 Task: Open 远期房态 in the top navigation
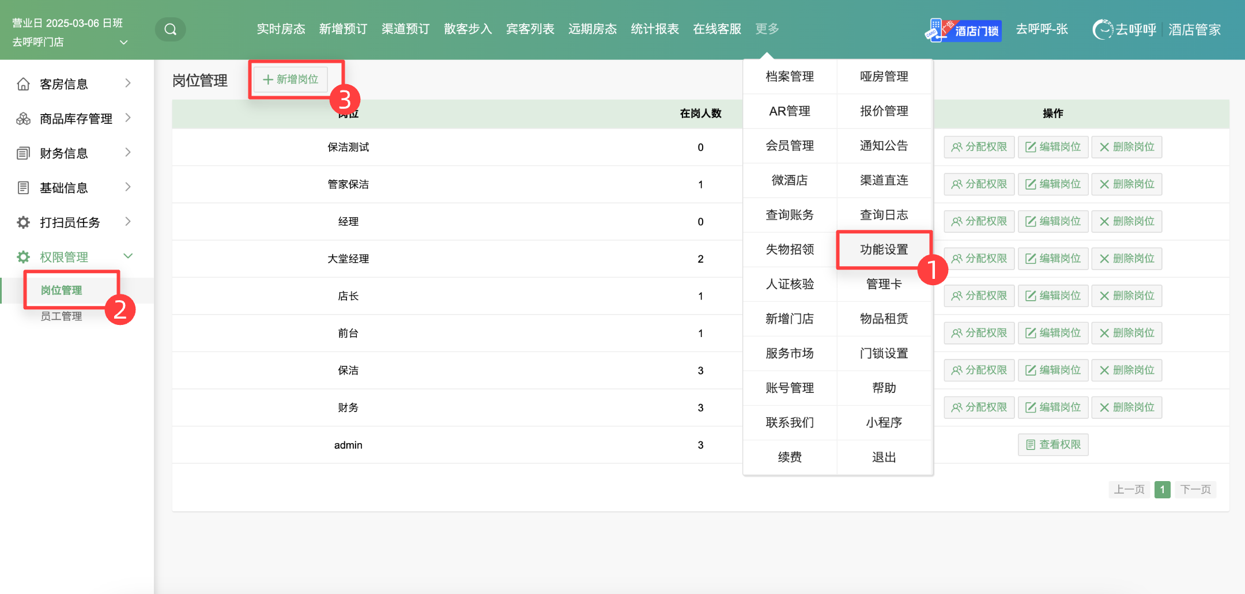[x=592, y=29]
